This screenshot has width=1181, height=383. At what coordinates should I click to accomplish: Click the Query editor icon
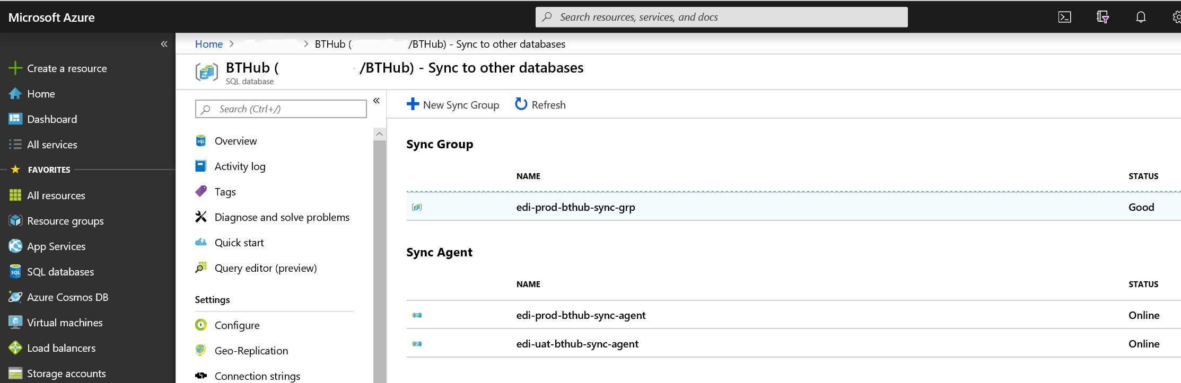pyautogui.click(x=201, y=268)
